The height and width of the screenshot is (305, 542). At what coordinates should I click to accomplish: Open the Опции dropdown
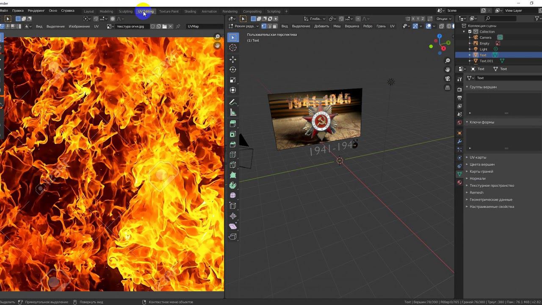tap(443, 19)
